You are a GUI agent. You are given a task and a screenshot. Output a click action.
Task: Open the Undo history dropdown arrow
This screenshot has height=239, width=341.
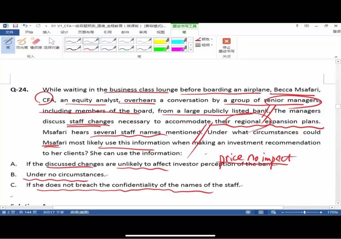[x=30, y=26]
